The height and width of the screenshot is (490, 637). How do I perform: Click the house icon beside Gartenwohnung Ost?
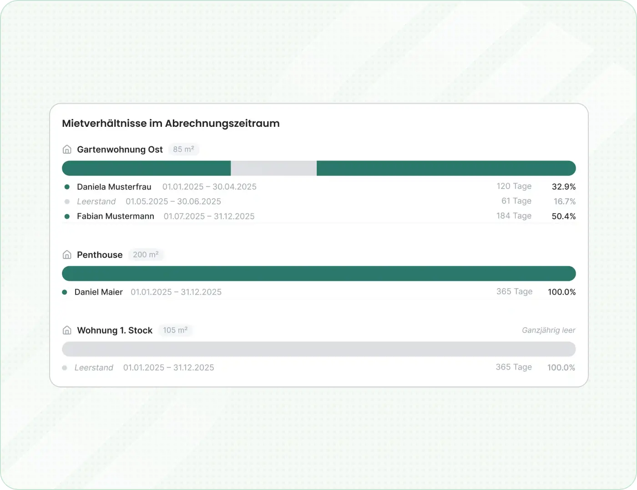point(67,149)
